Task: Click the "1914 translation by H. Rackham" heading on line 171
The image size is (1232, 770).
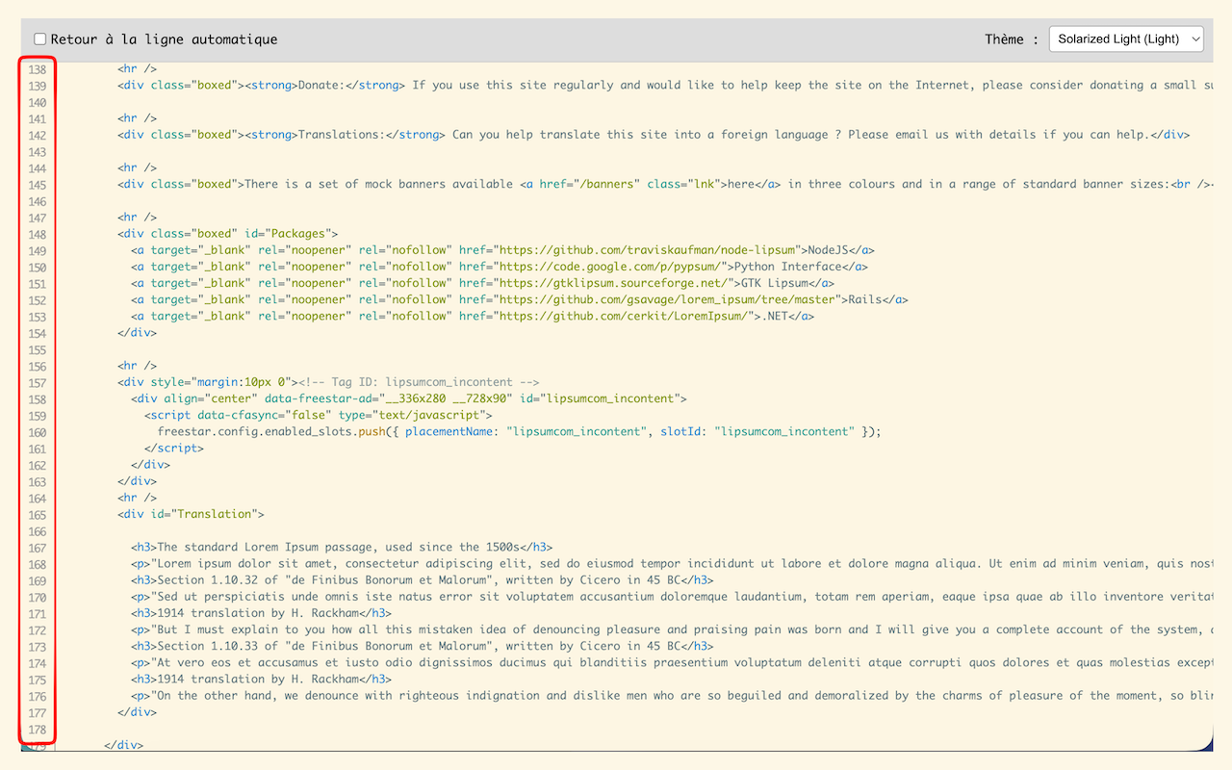Action: tap(261, 613)
